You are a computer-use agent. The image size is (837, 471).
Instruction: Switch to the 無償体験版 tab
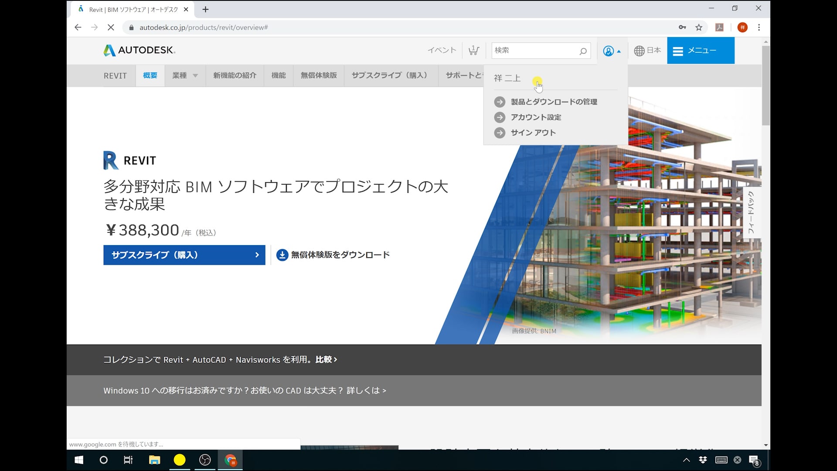(x=318, y=75)
